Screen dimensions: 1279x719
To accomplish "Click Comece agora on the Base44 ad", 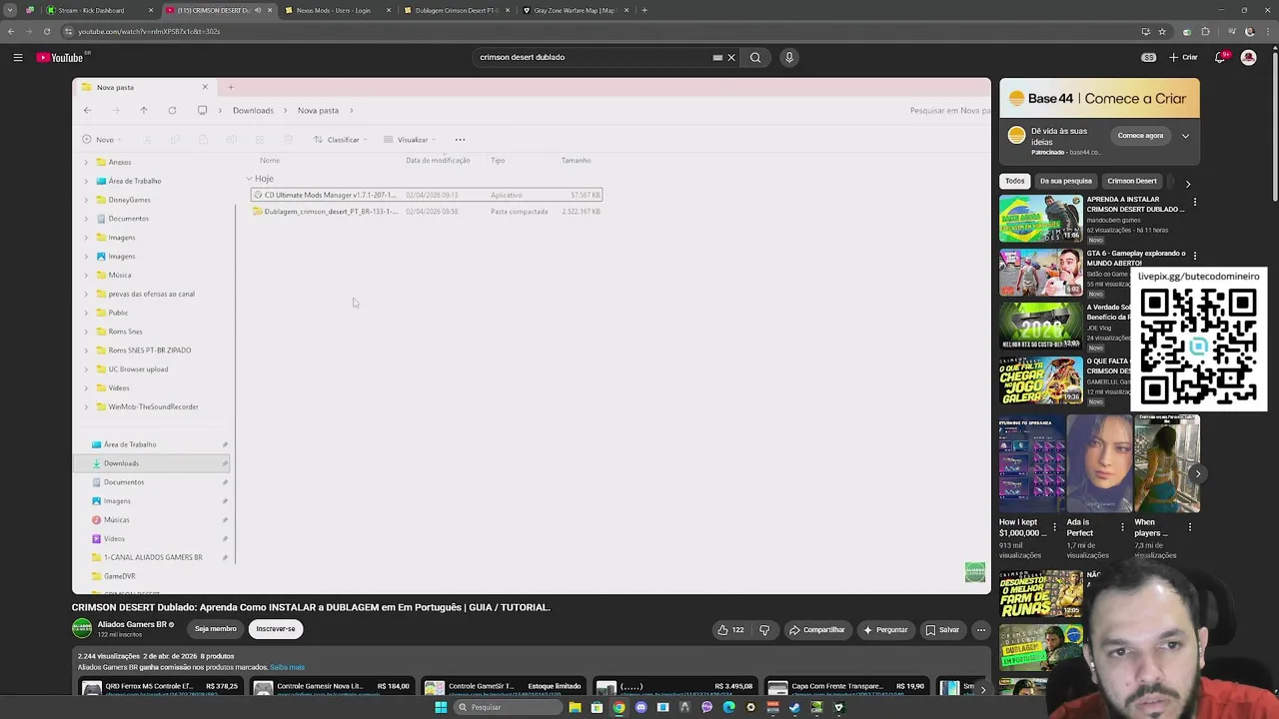I will 1140,136.
